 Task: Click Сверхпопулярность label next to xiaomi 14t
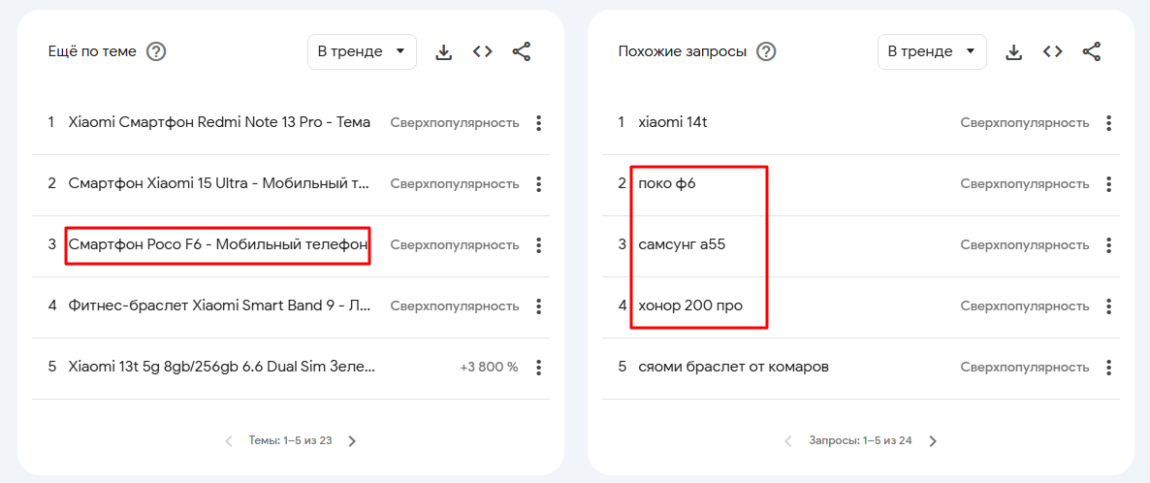1025,122
